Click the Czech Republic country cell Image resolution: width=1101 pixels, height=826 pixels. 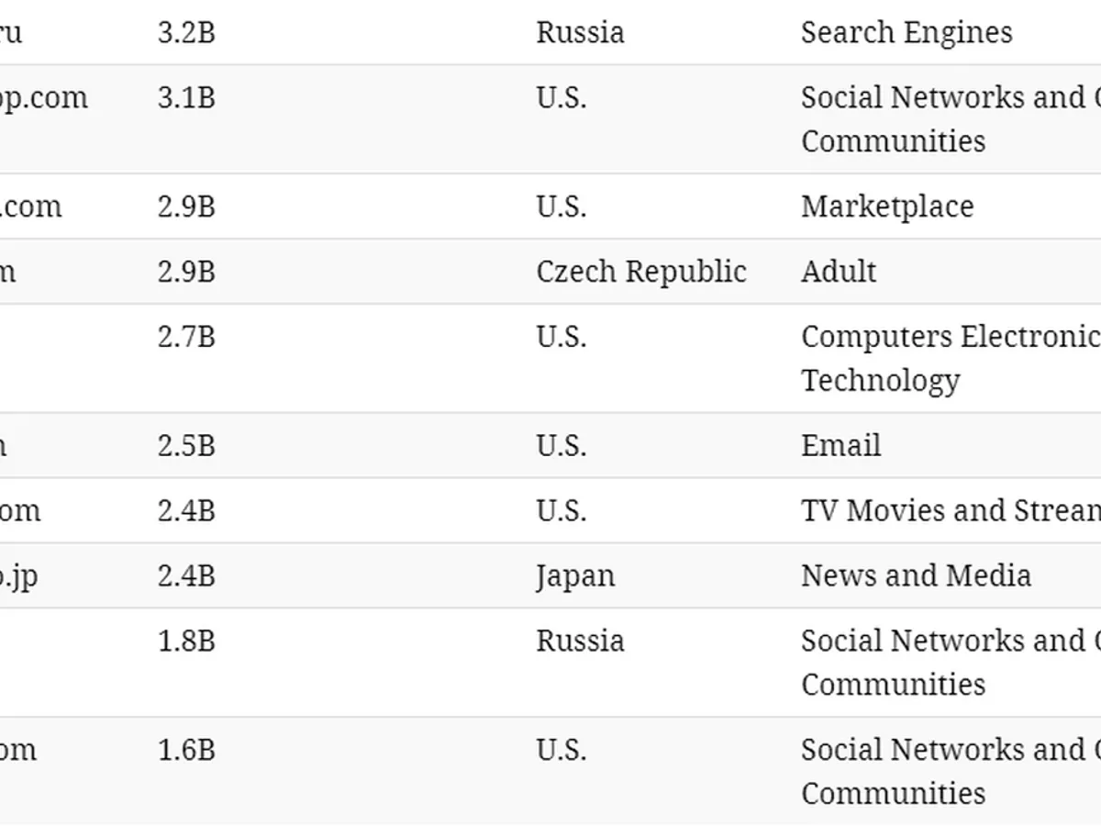(641, 272)
